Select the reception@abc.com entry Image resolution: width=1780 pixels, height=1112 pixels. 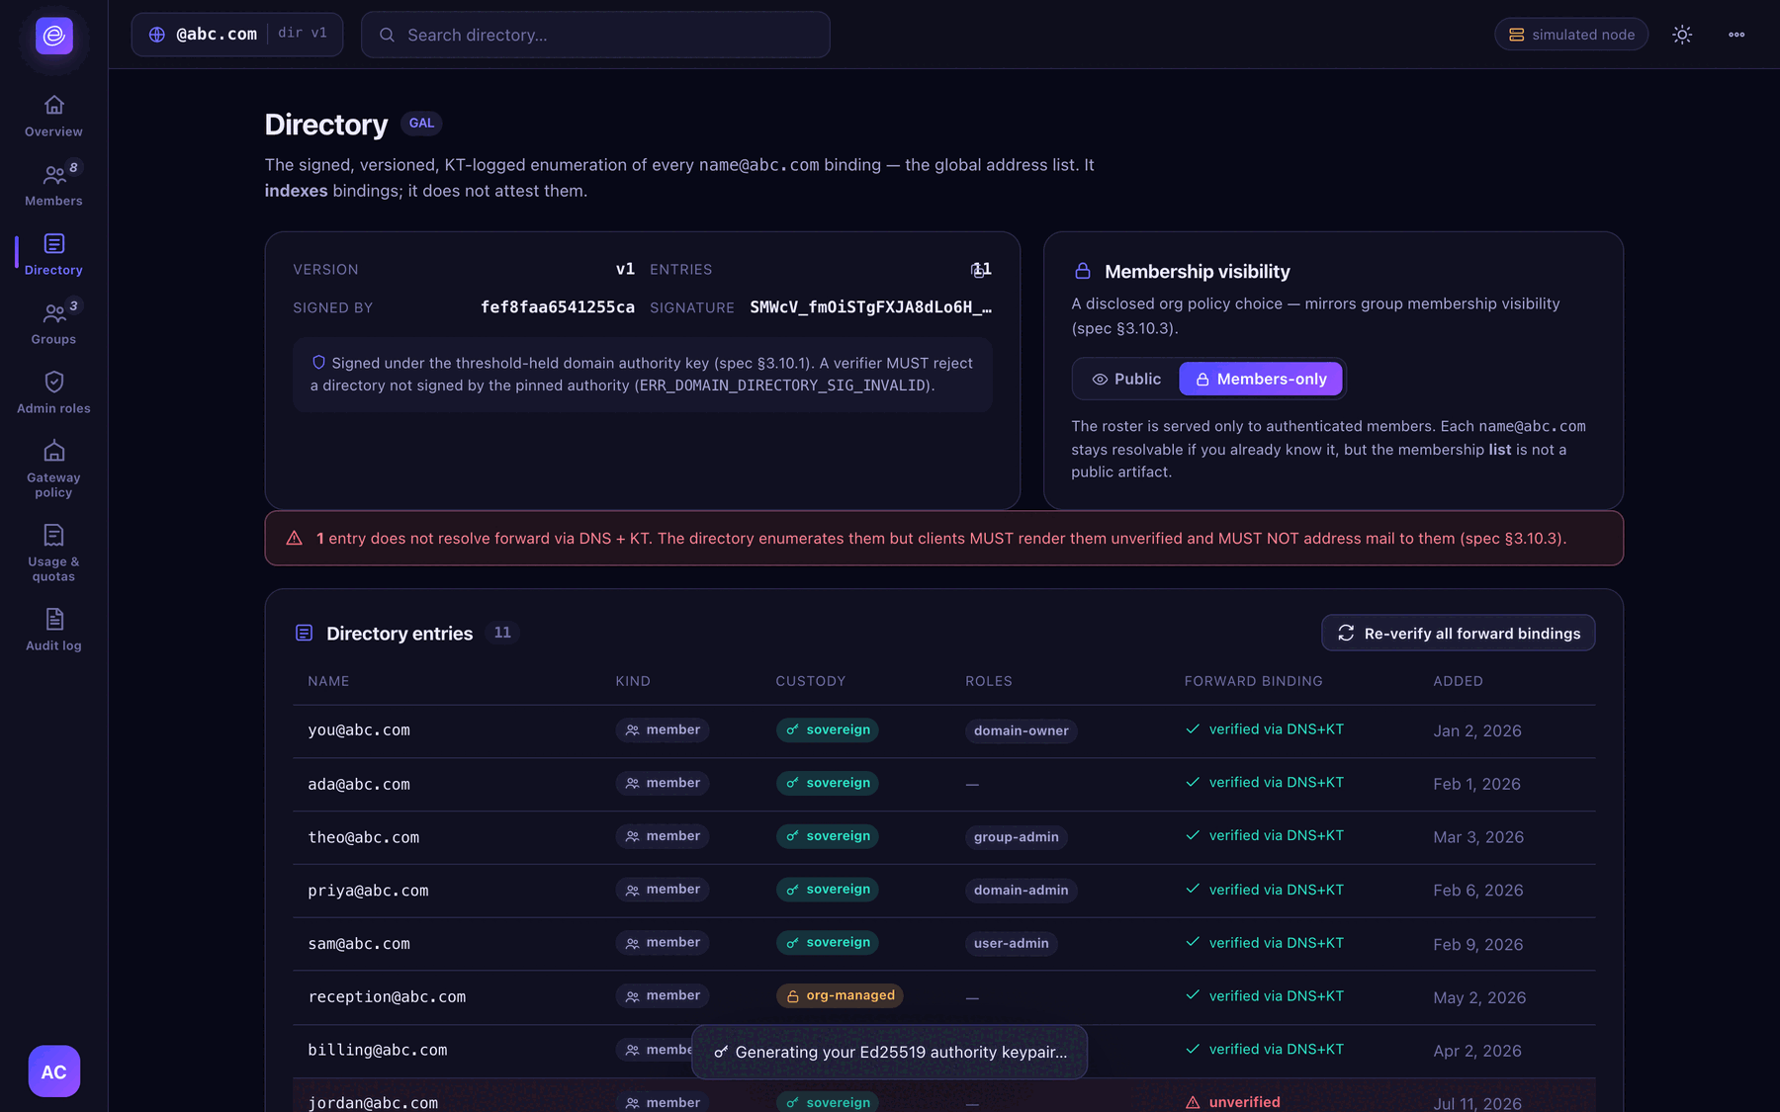pyautogui.click(x=943, y=998)
